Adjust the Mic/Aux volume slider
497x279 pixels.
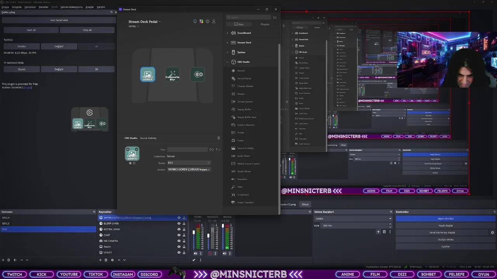tap(223, 226)
